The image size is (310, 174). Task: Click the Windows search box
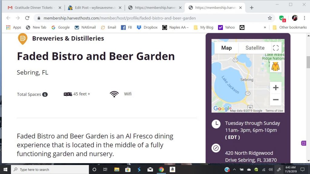point(50,169)
